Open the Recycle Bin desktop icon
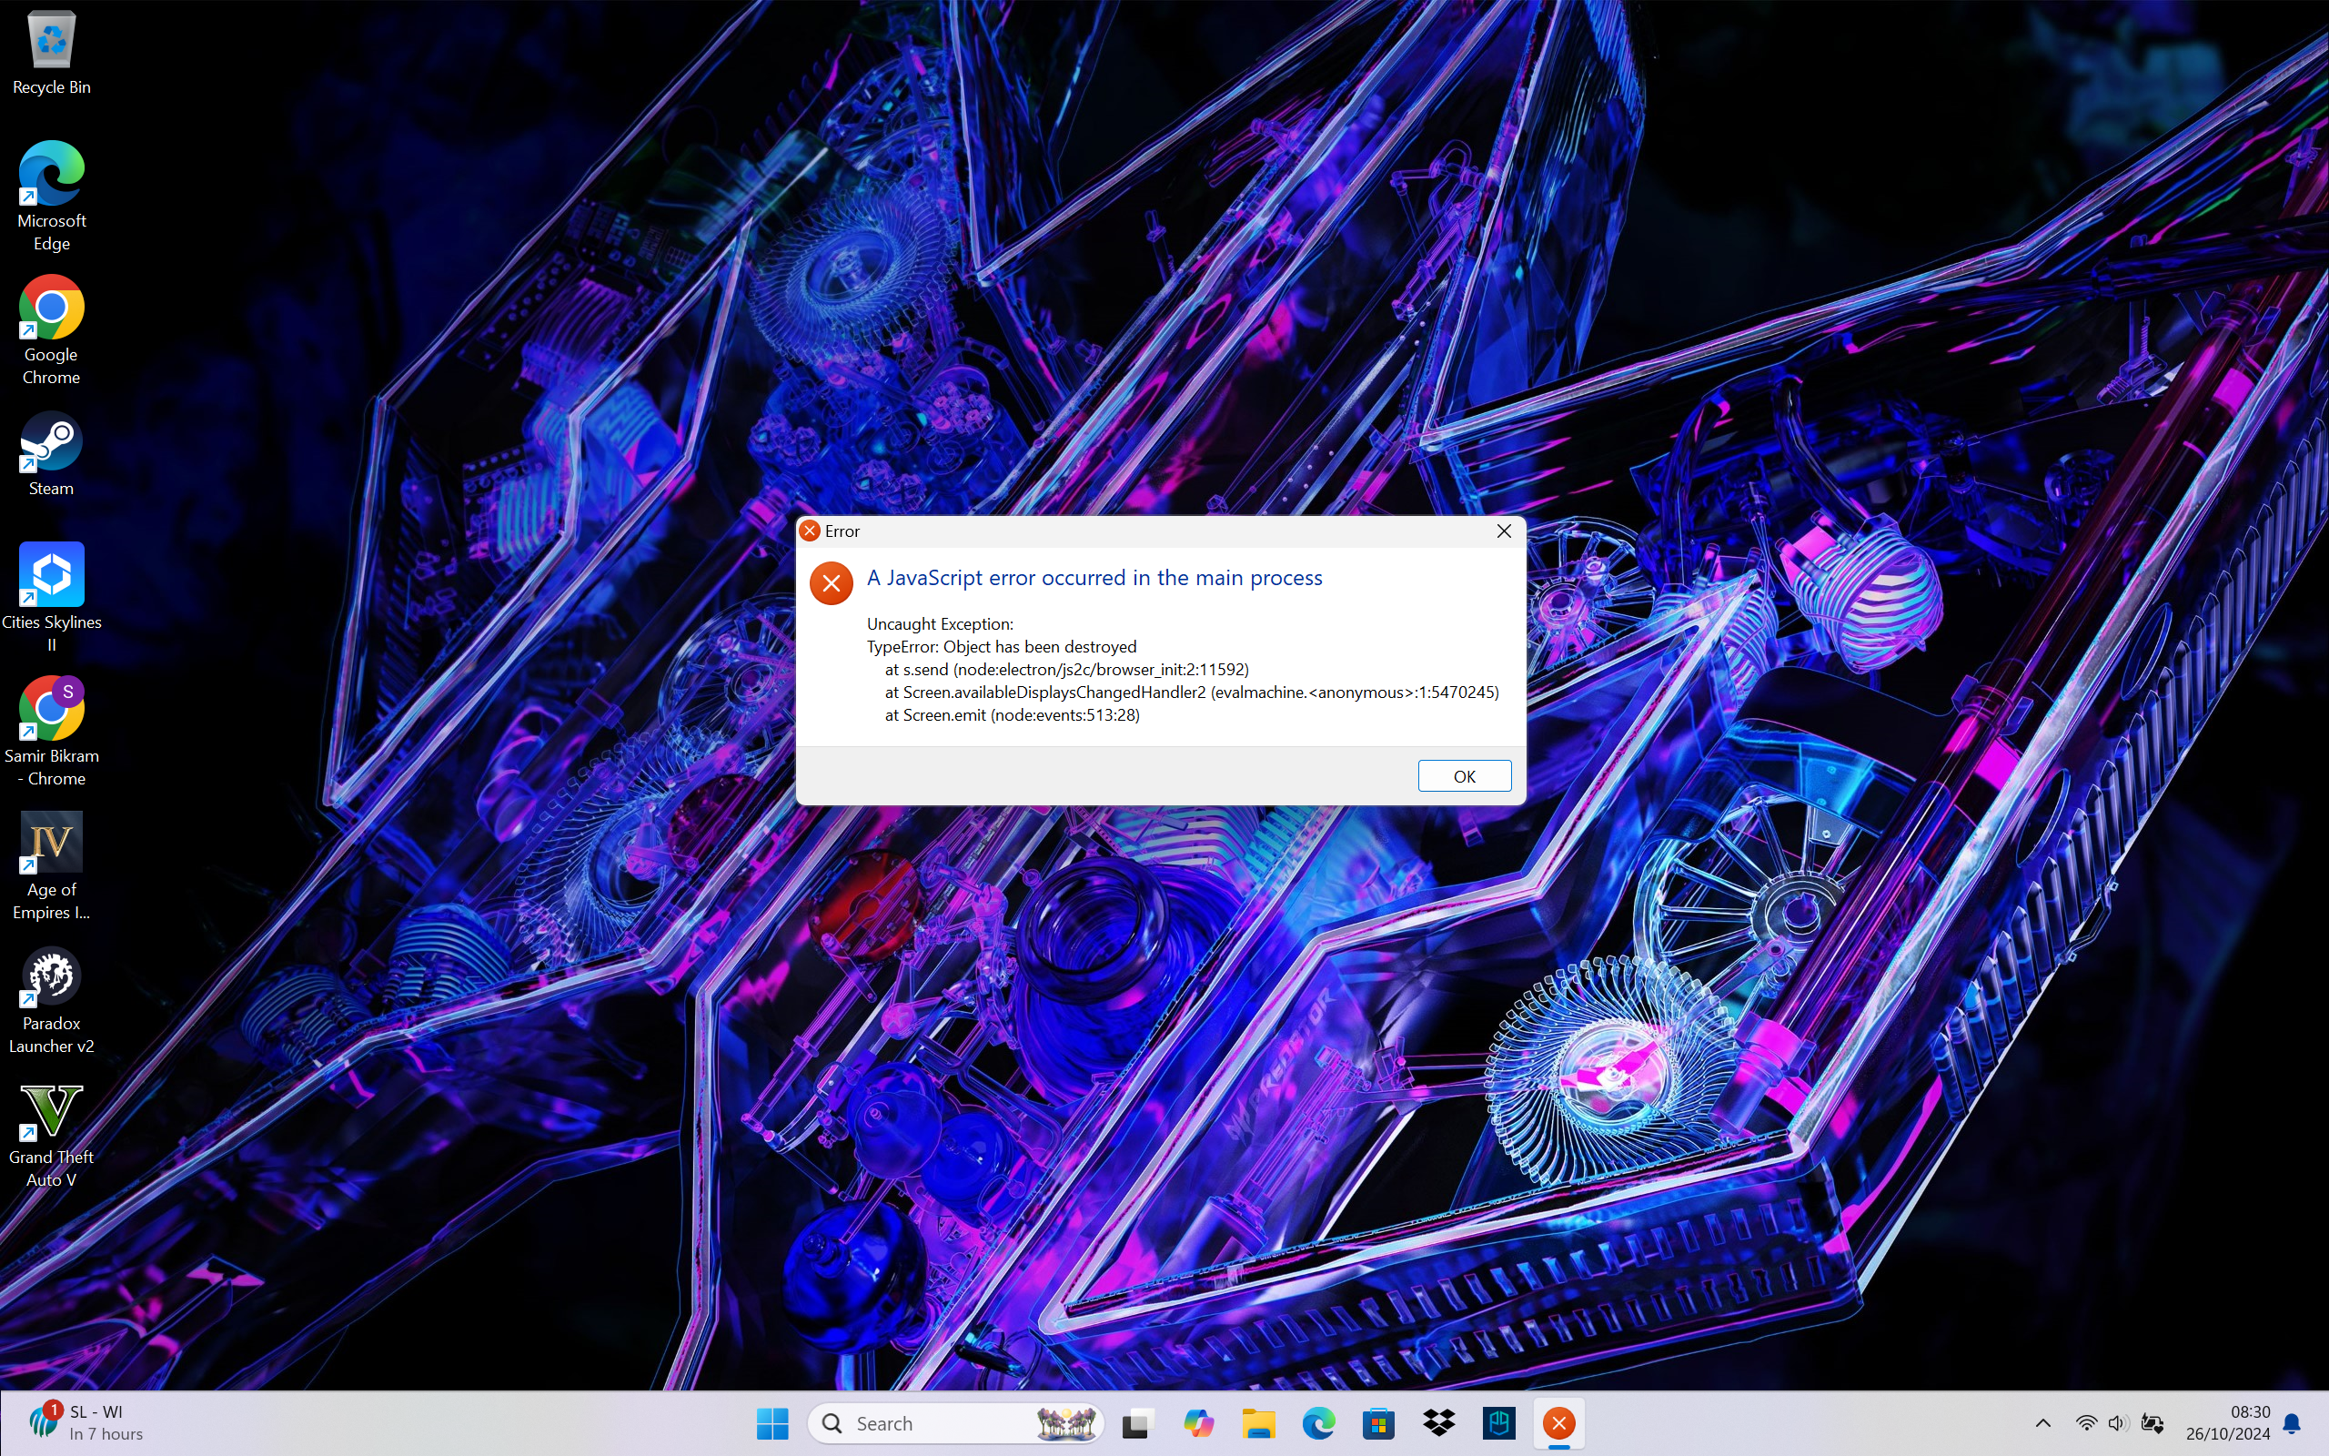 51,53
